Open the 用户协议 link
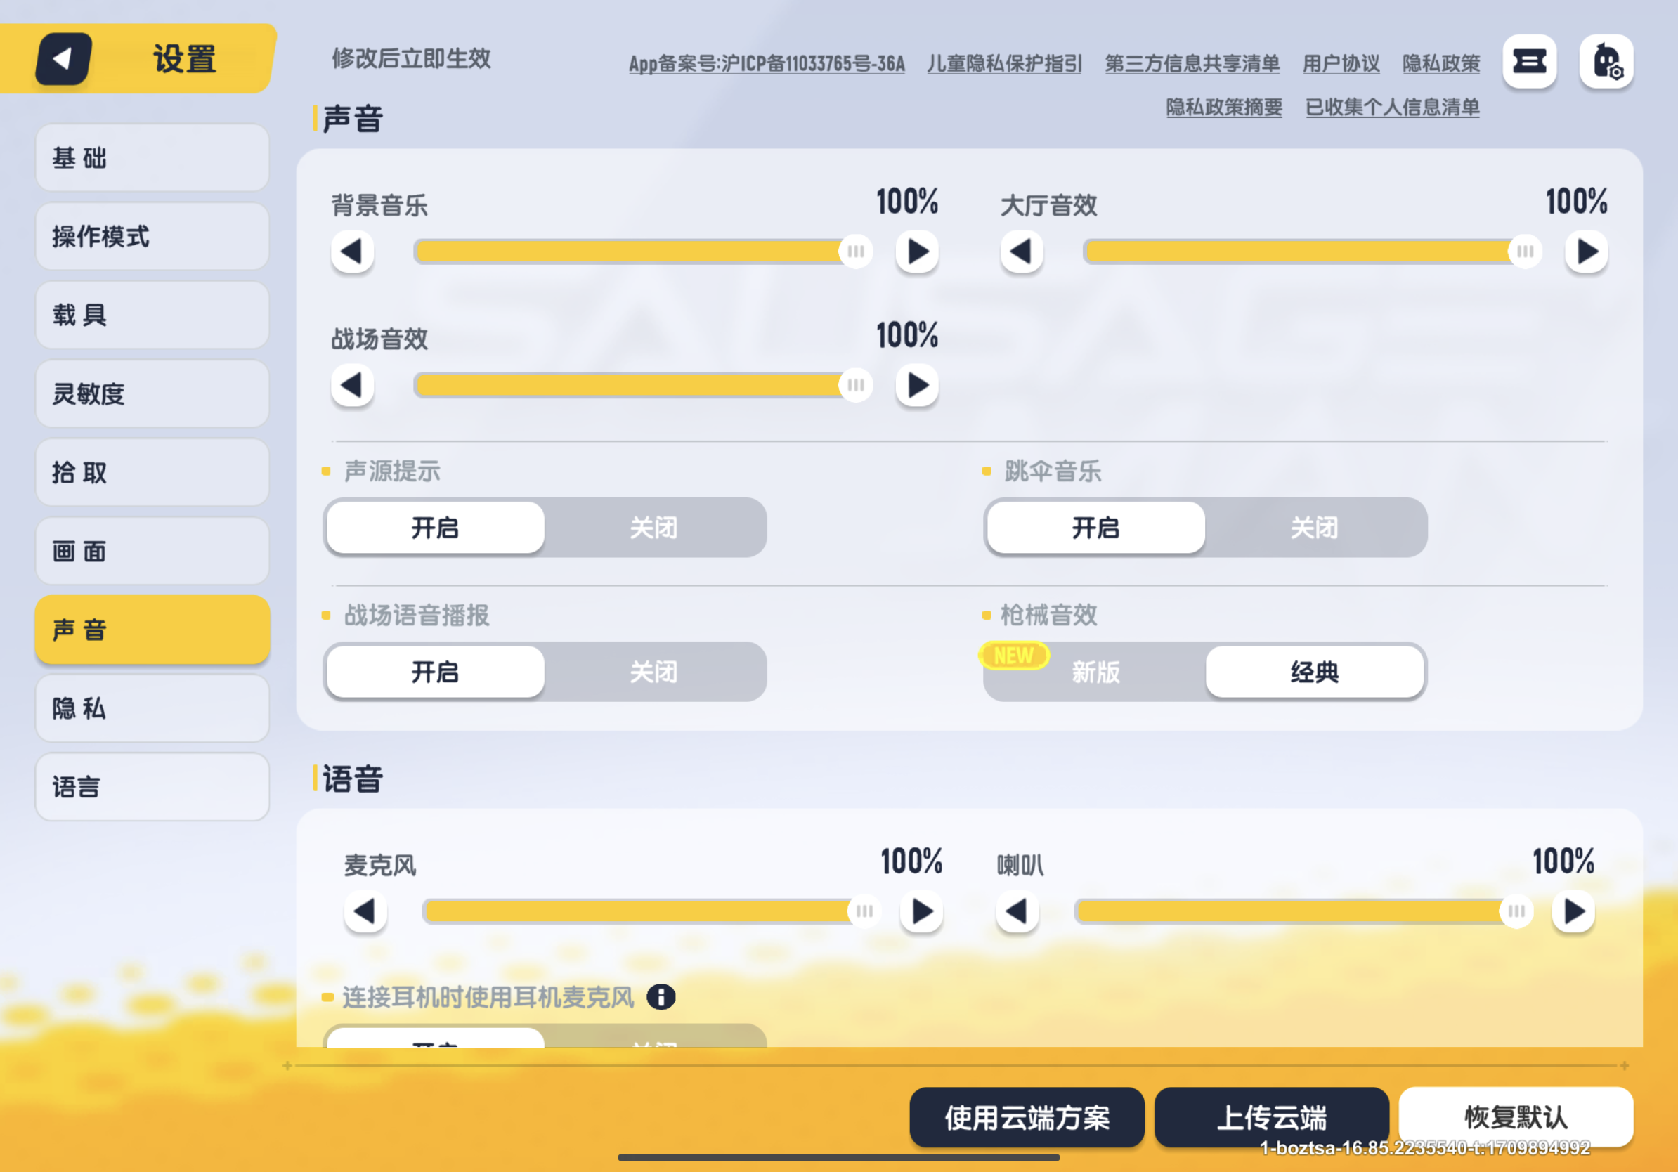The height and width of the screenshot is (1172, 1678). [x=1341, y=65]
